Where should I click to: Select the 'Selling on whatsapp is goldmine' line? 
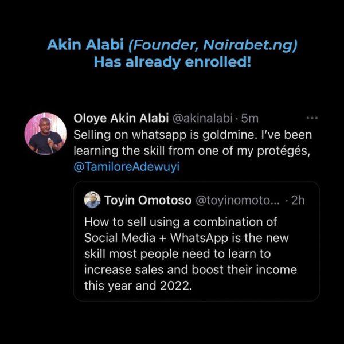(x=193, y=135)
